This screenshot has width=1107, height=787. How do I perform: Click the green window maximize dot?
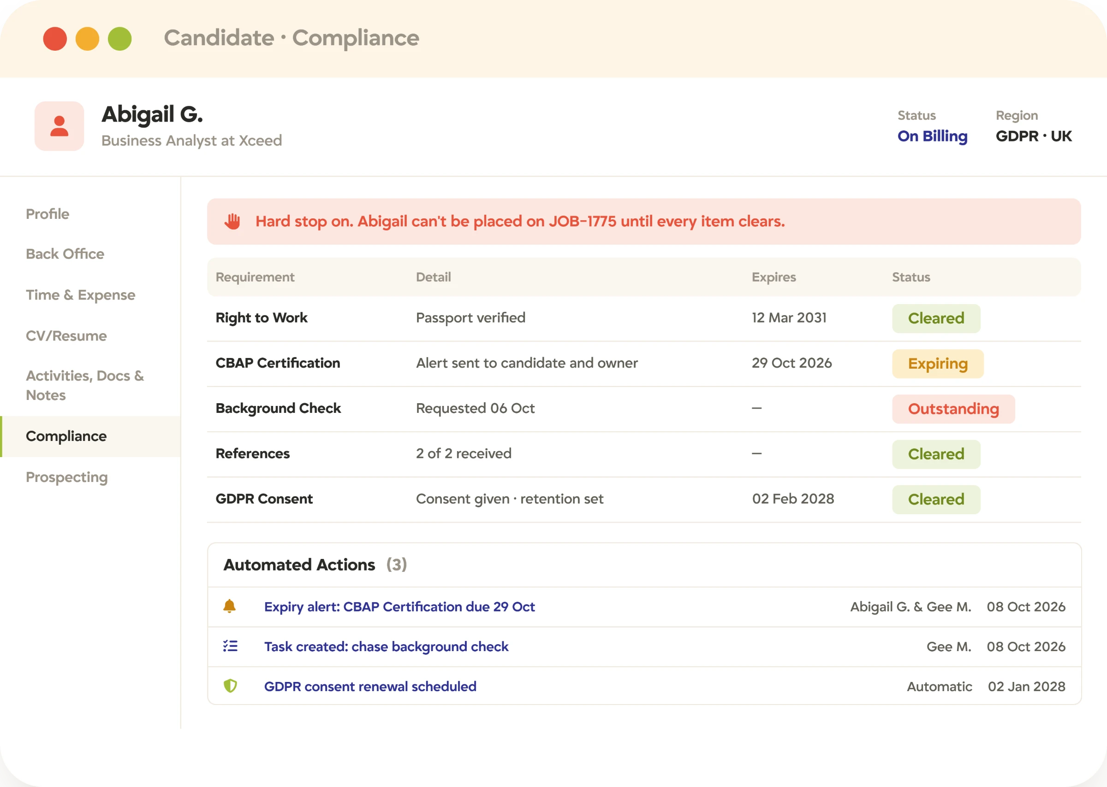pyautogui.click(x=120, y=39)
